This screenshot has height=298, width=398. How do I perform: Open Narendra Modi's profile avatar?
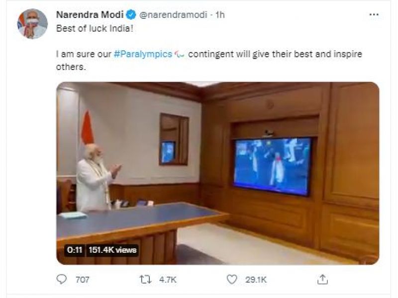[x=32, y=23]
